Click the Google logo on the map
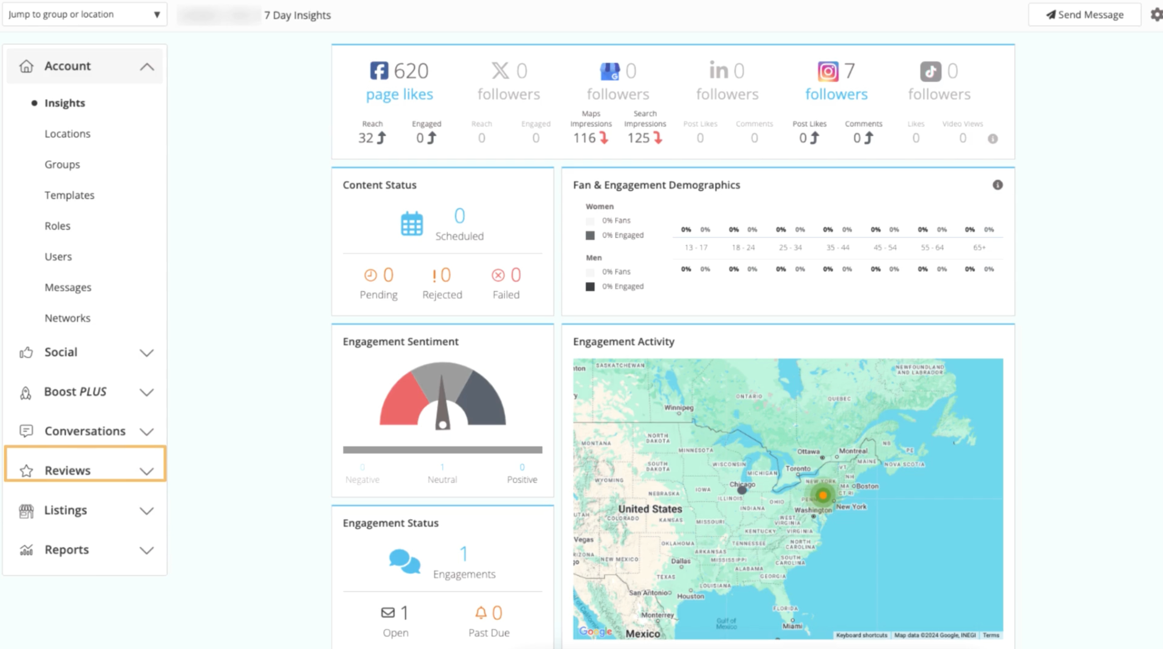Image resolution: width=1163 pixels, height=649 pixels. 595,632
